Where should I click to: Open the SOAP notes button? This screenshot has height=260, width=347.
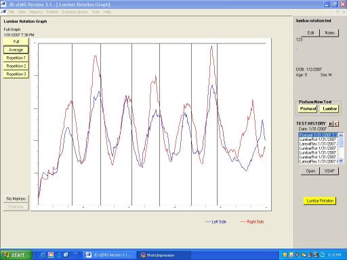tap(329, 171)
